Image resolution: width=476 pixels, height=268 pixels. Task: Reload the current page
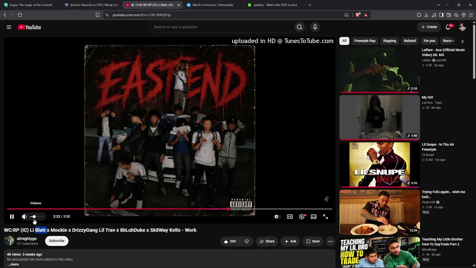coord(20,15)
